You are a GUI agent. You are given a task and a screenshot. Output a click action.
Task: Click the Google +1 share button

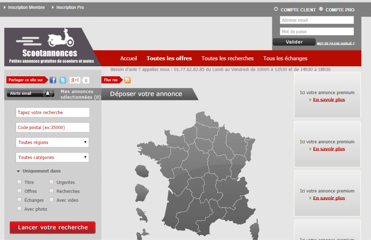click(x=75, y=80)
